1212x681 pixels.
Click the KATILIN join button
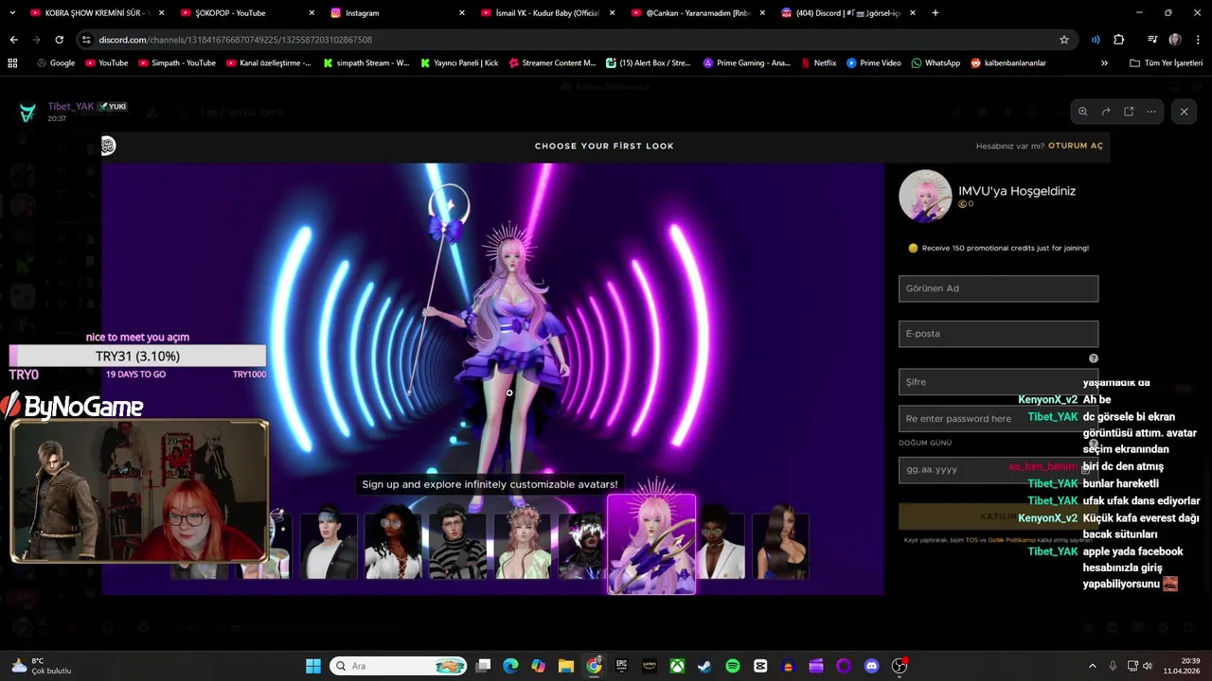click(998, 516)
